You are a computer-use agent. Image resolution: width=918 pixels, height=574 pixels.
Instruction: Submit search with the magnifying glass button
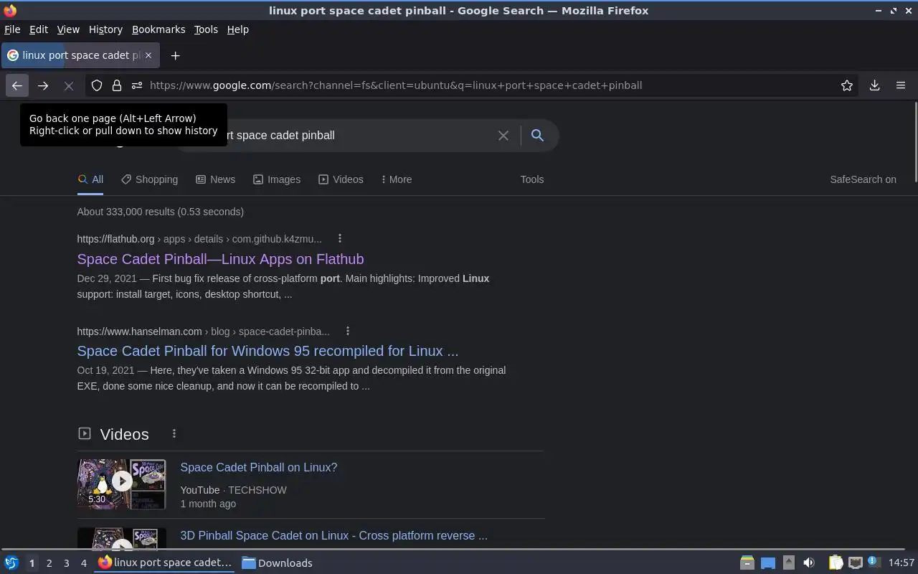coord(537,136)
